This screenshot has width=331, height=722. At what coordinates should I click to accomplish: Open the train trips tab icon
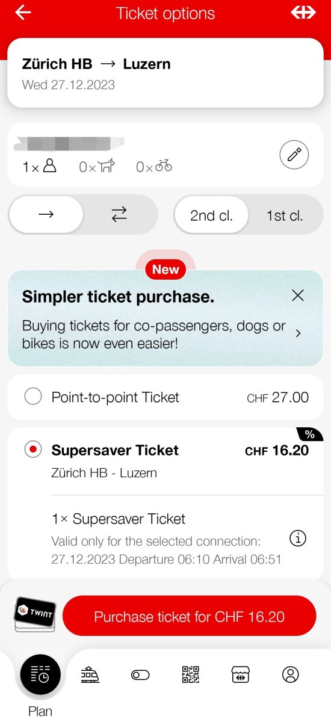point(90,675)
